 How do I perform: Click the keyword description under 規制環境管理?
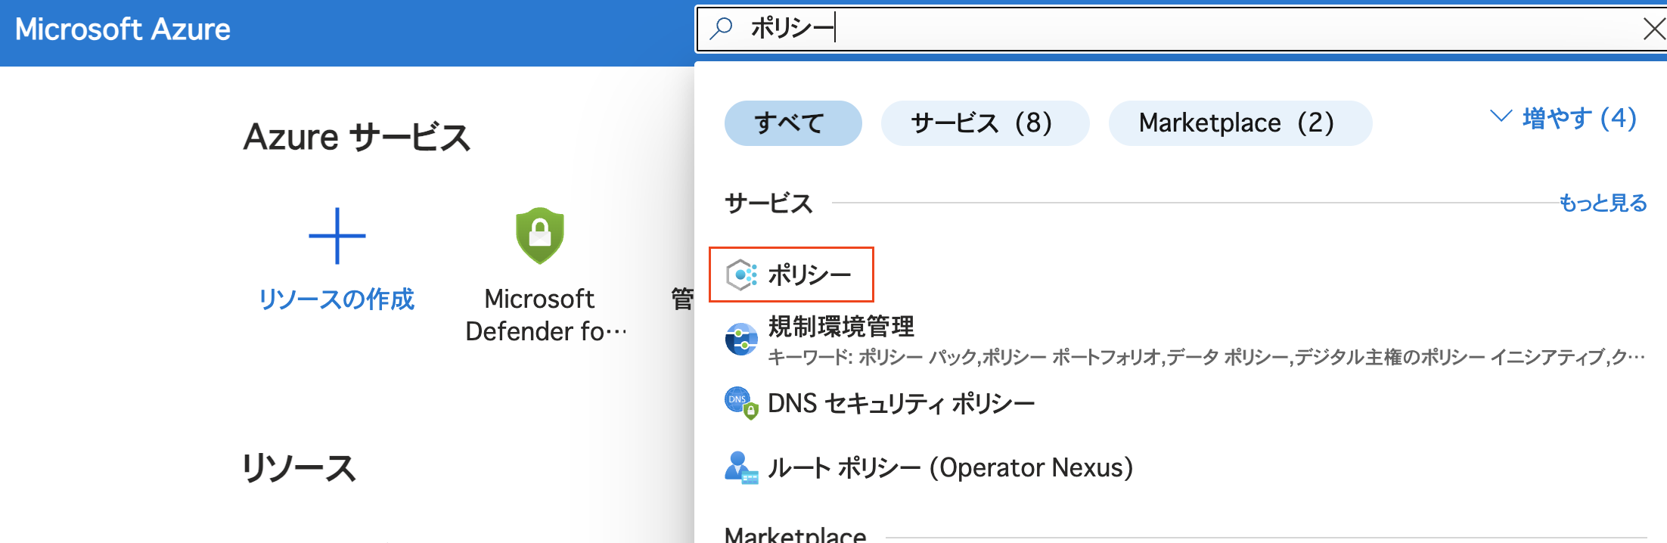point(1206,357)
